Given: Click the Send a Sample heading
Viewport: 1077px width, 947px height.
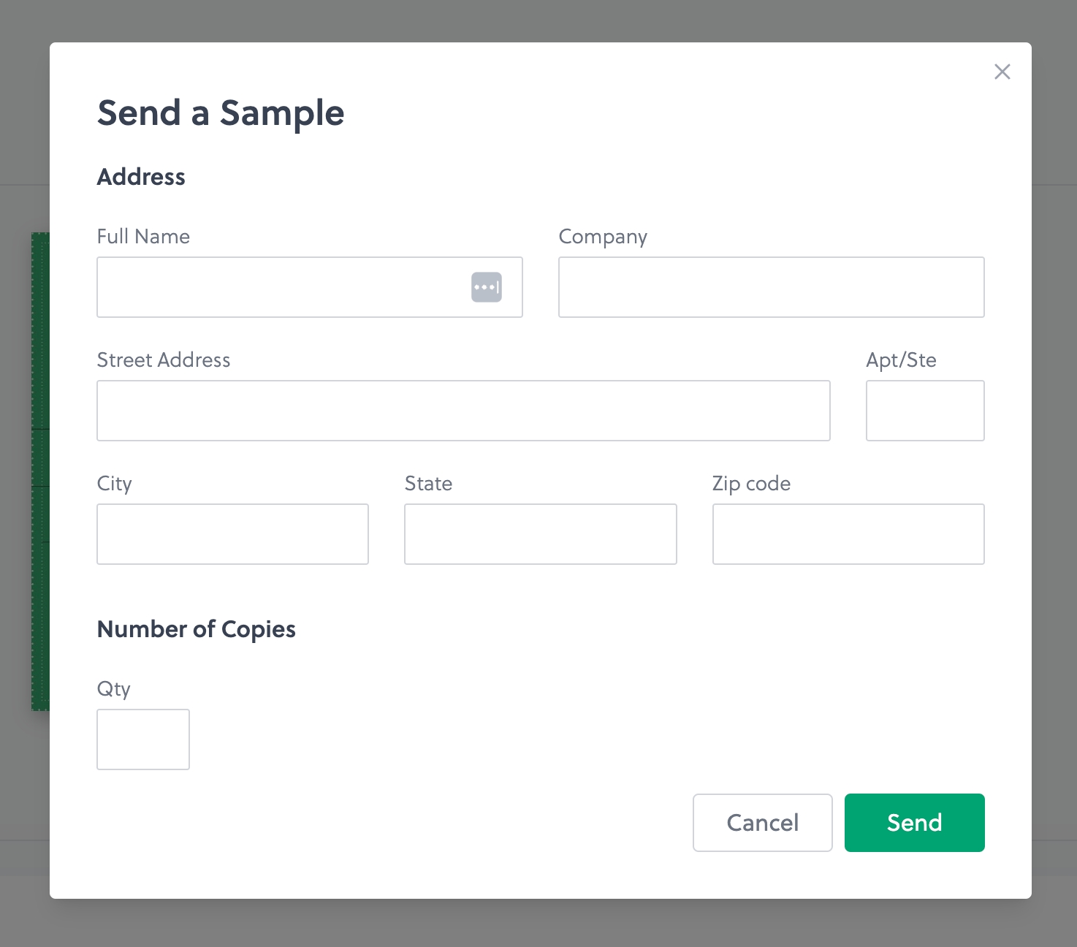Looking at the screenshot, I should point(221,113).
